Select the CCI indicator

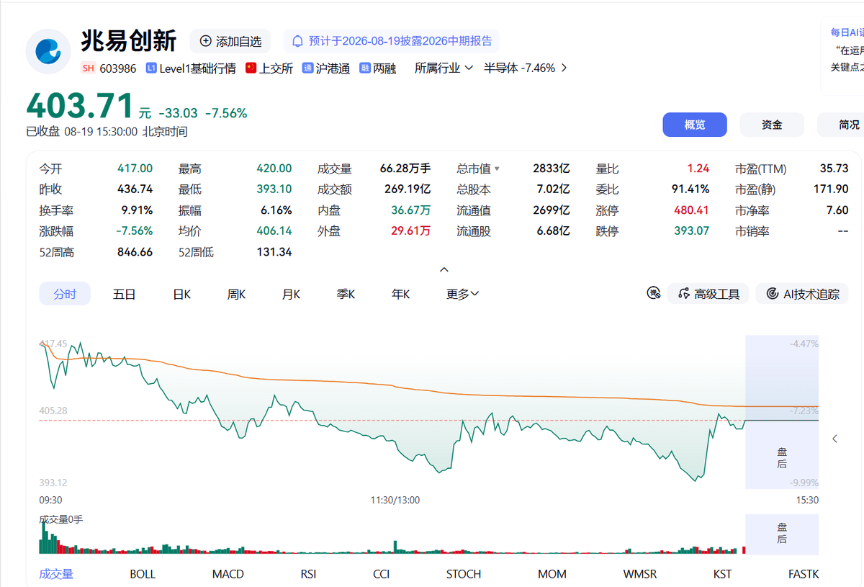382,574
